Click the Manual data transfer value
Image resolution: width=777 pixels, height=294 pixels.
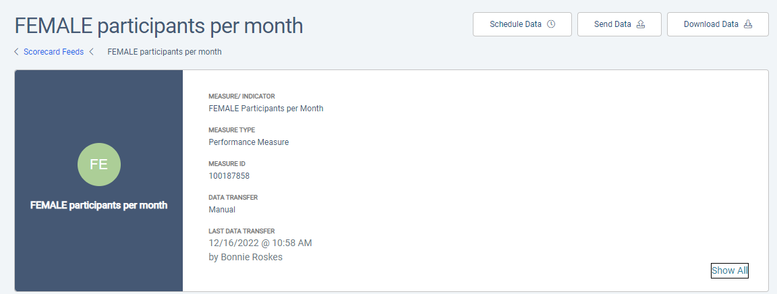pos(222,210)
